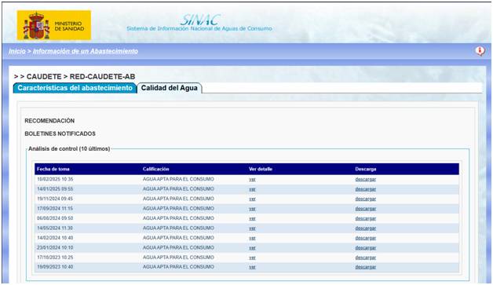Click 'Sistema de Información Nacional de Aguas de Consumo' subtitle
This screenshot has height=285, width=493.
[199, 28]
